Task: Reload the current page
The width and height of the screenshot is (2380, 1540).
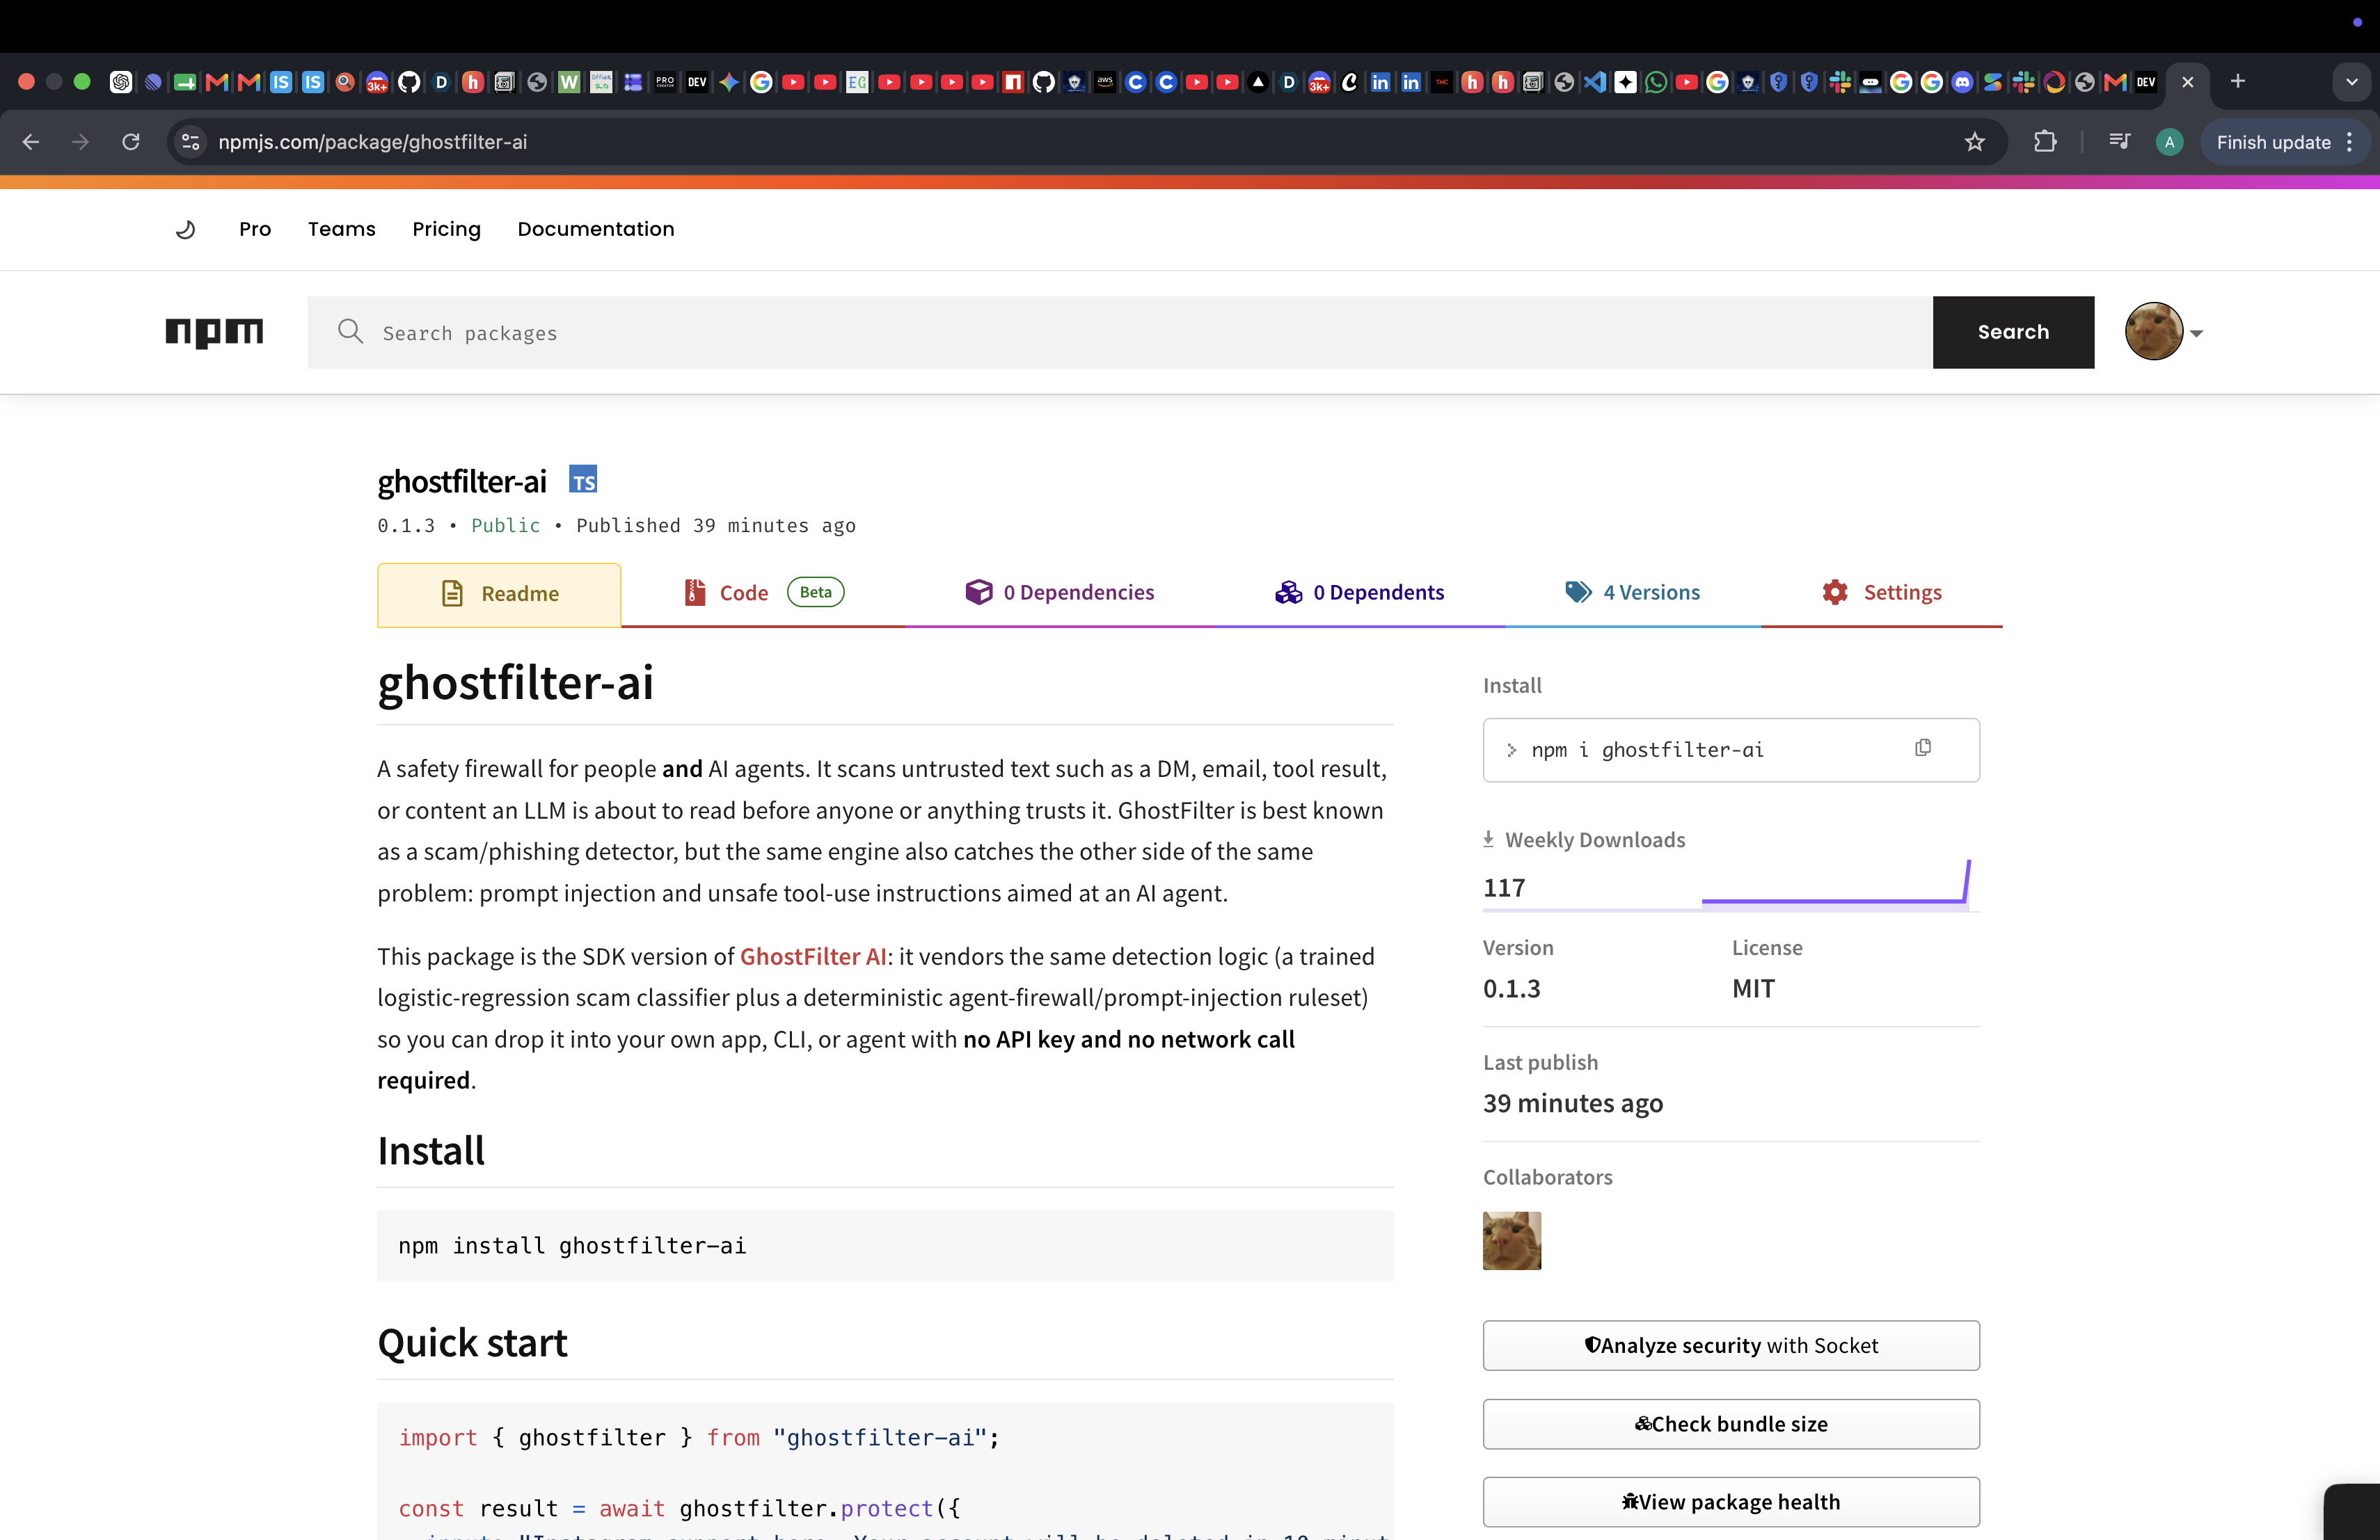Action: coord(131,142)
